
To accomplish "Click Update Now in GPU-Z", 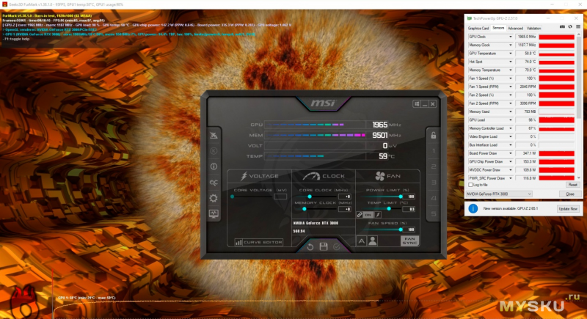I will [x=568, y=209].
